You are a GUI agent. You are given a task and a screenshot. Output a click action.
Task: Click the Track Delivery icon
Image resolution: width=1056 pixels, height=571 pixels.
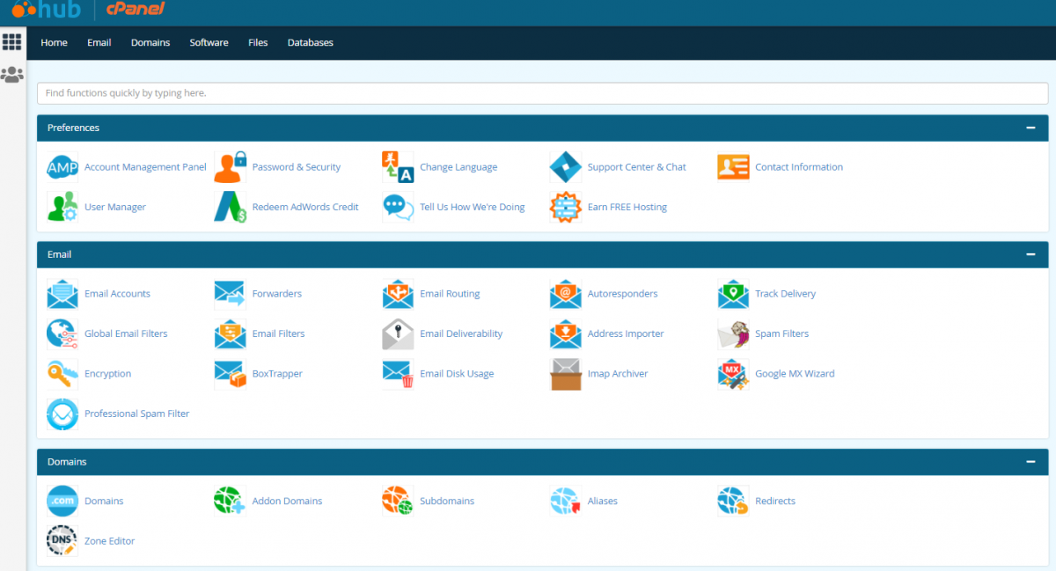point(733,294)
